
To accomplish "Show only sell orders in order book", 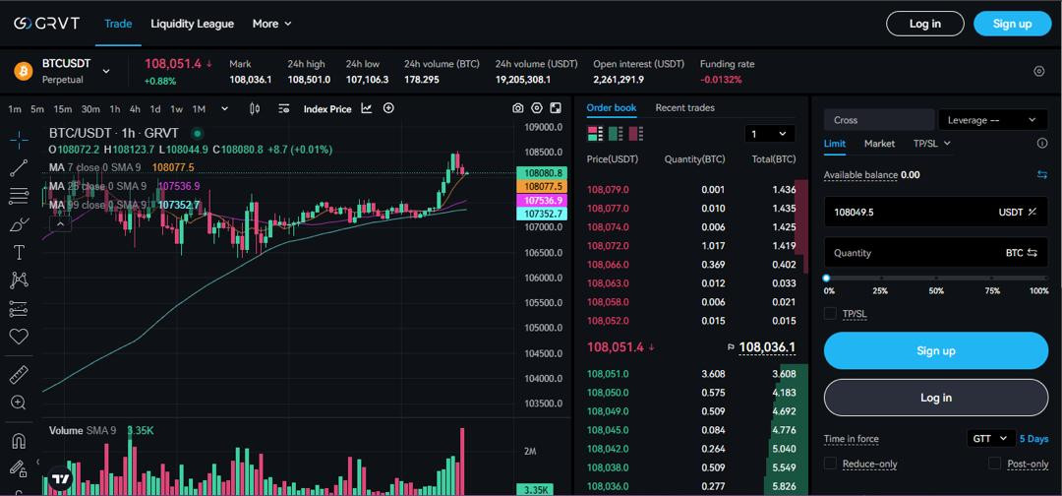I will point(636,134).
